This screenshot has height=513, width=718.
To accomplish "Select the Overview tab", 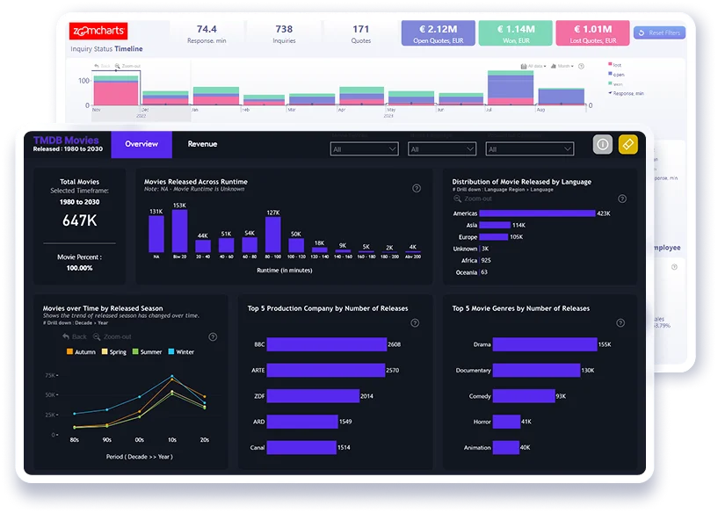I will (x=141, y=144).
